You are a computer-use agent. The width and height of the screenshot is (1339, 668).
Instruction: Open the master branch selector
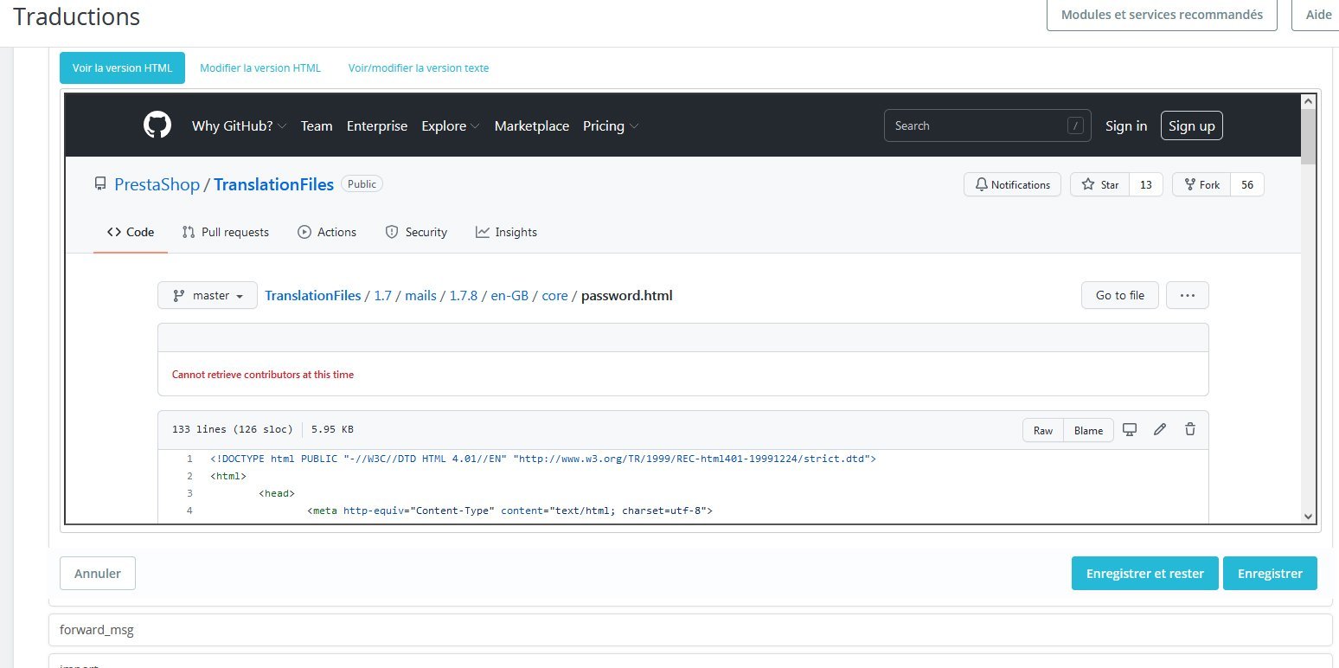click(208, 295)
